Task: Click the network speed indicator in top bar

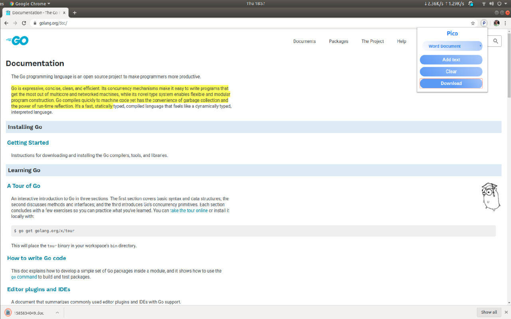Action: (444, 4)
